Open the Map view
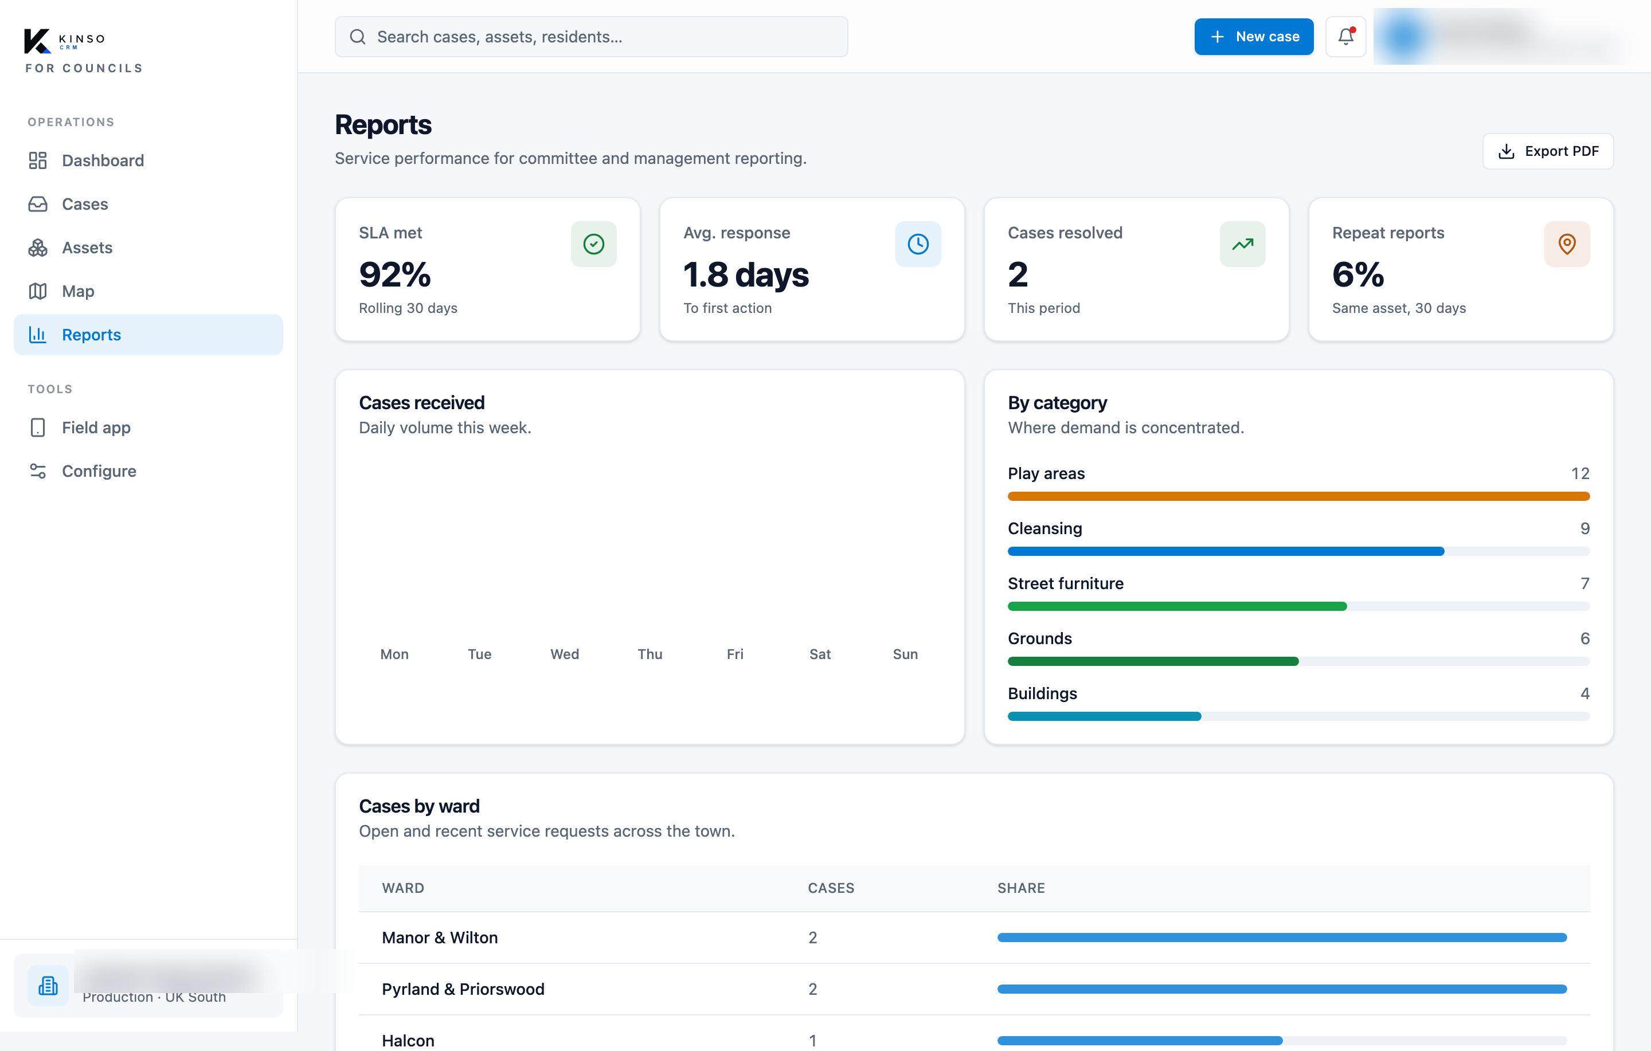The image size is (1651, 1051). point(148,291)
